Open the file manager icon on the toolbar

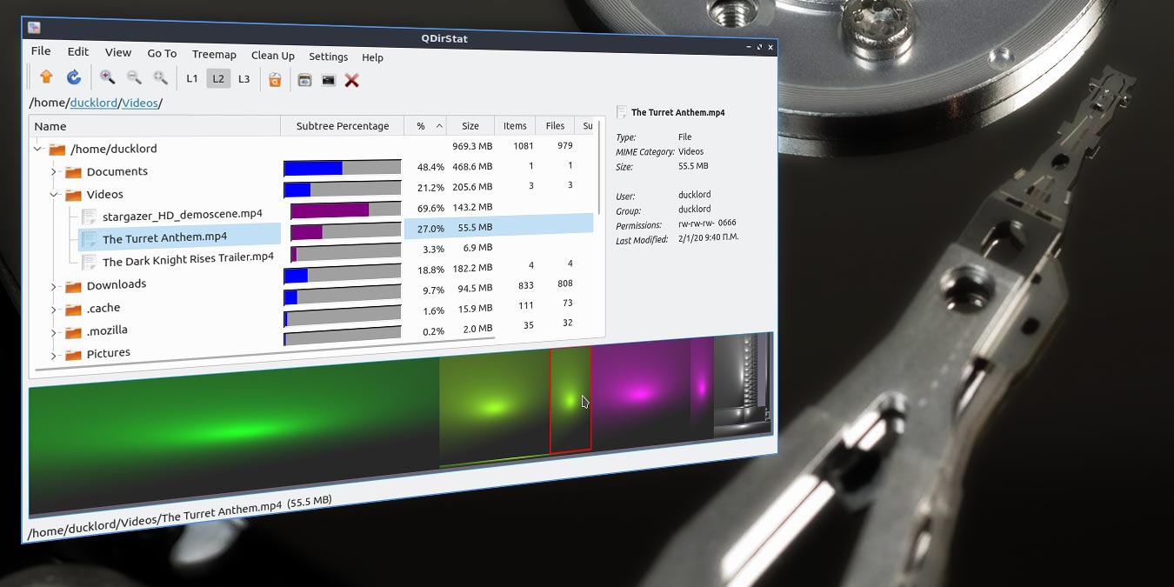(304, 79)
